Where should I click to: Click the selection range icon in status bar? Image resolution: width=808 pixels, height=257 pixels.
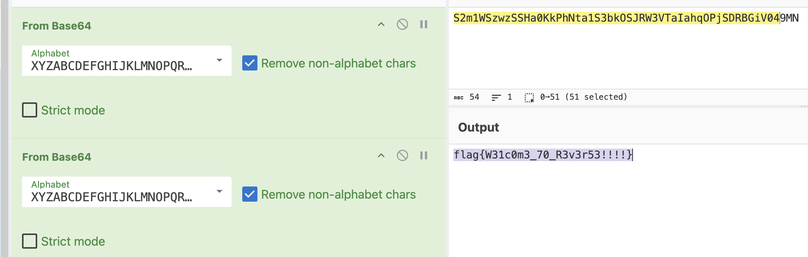(x=529, y=98)
